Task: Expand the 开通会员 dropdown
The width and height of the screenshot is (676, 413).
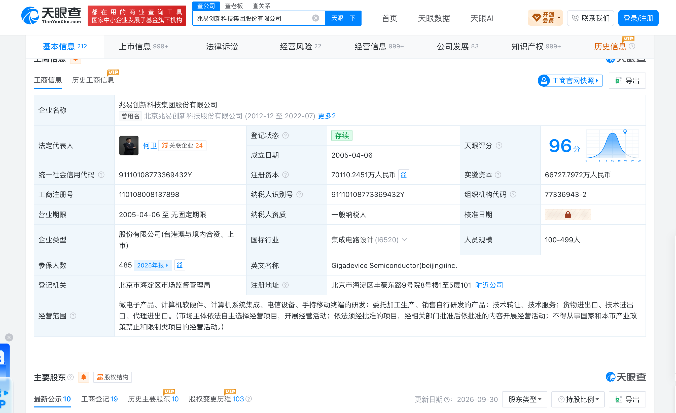Action: pos(545,18)
